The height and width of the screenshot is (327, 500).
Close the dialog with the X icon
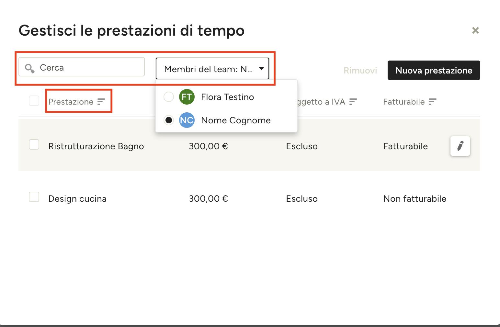475,30
